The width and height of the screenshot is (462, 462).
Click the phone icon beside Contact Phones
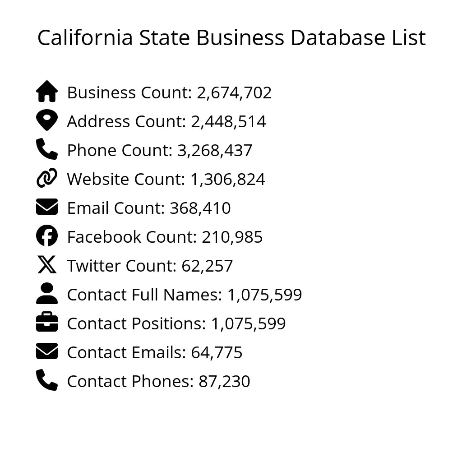click(x=47, y=380)
